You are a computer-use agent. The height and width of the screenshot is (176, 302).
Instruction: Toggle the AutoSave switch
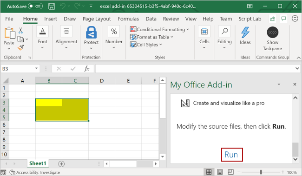coord(35,7)
